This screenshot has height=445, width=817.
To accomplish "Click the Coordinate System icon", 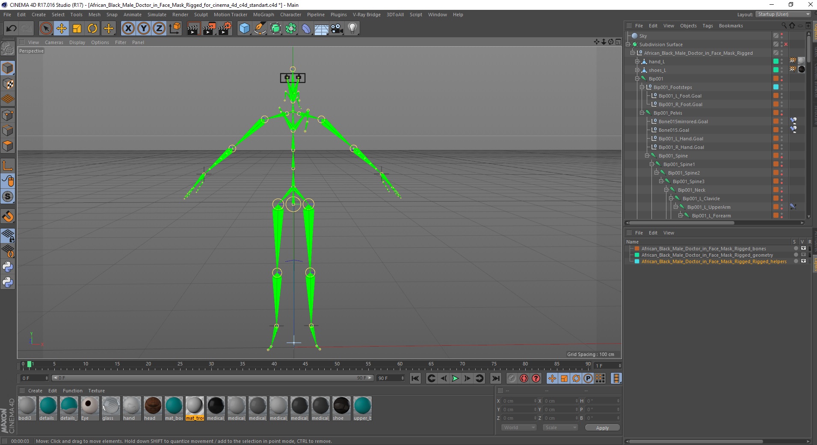I will click(175, 29).
